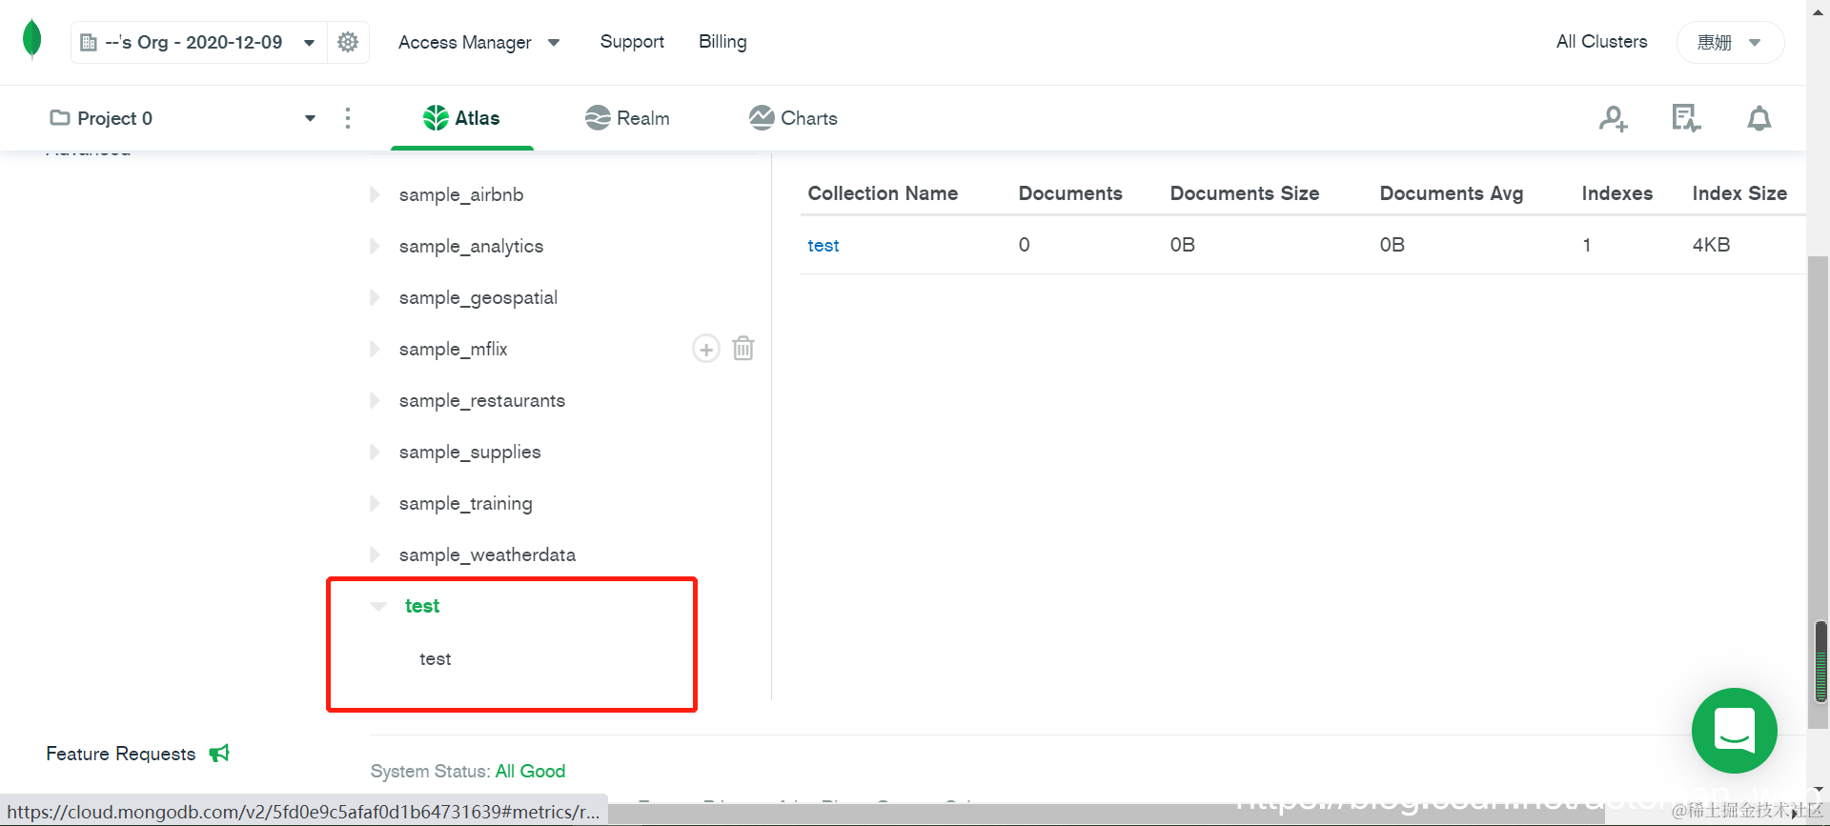Open the alerts bell icon
1830x826 pixels.
coord(1759,118)
